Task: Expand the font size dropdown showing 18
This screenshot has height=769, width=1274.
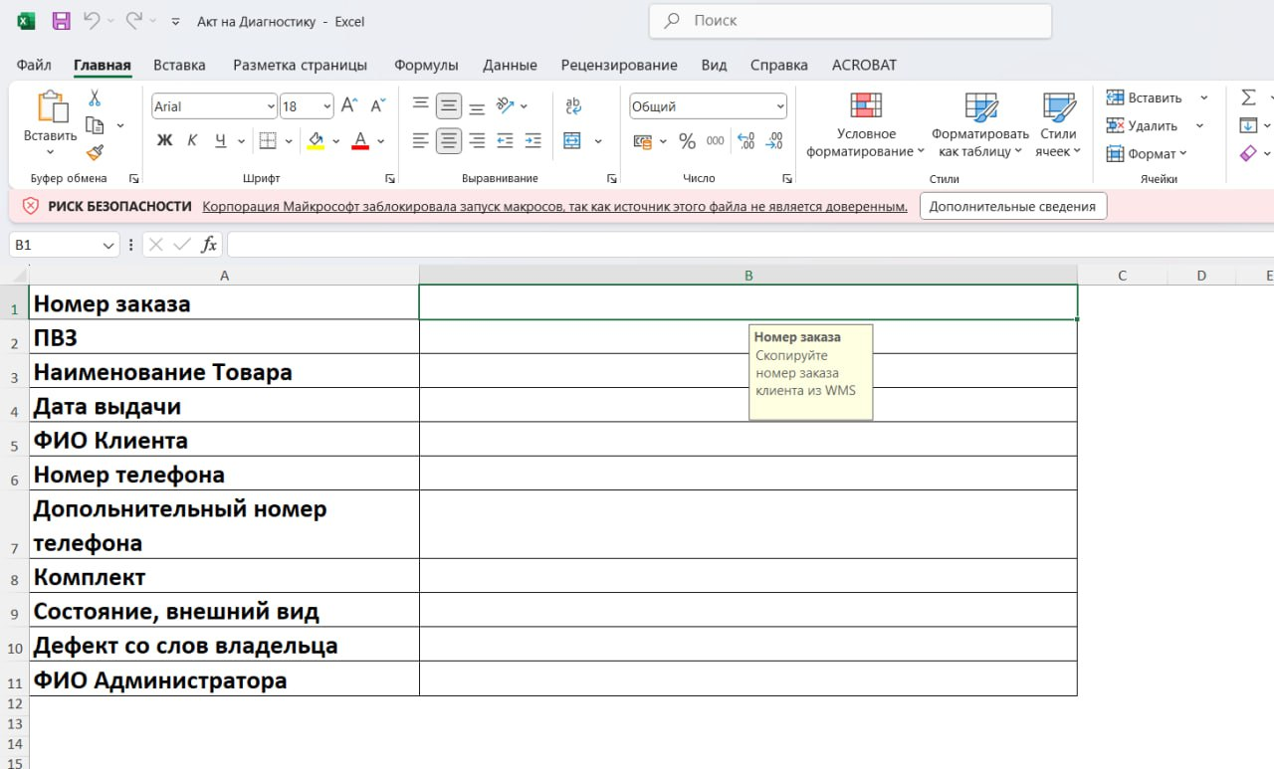Action: click(326, 106)
